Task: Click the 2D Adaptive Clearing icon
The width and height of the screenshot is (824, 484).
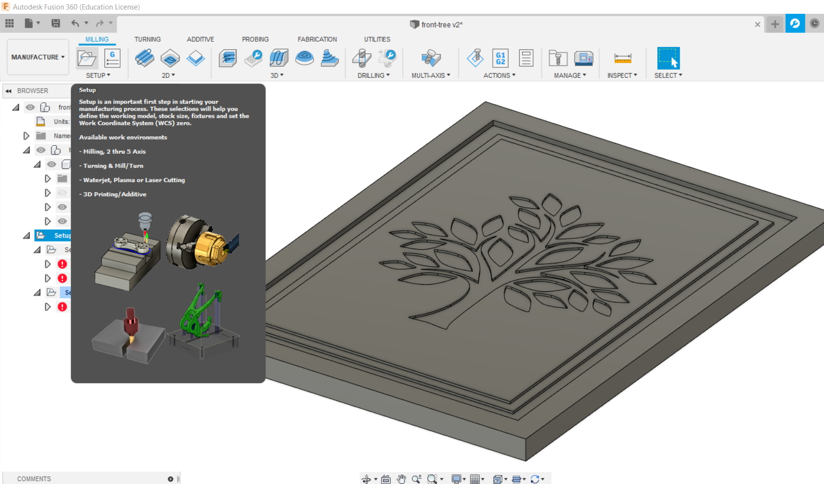Action: tap(144, 58)
